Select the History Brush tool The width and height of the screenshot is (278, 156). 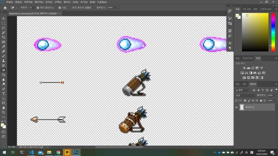tap(3, 66)
